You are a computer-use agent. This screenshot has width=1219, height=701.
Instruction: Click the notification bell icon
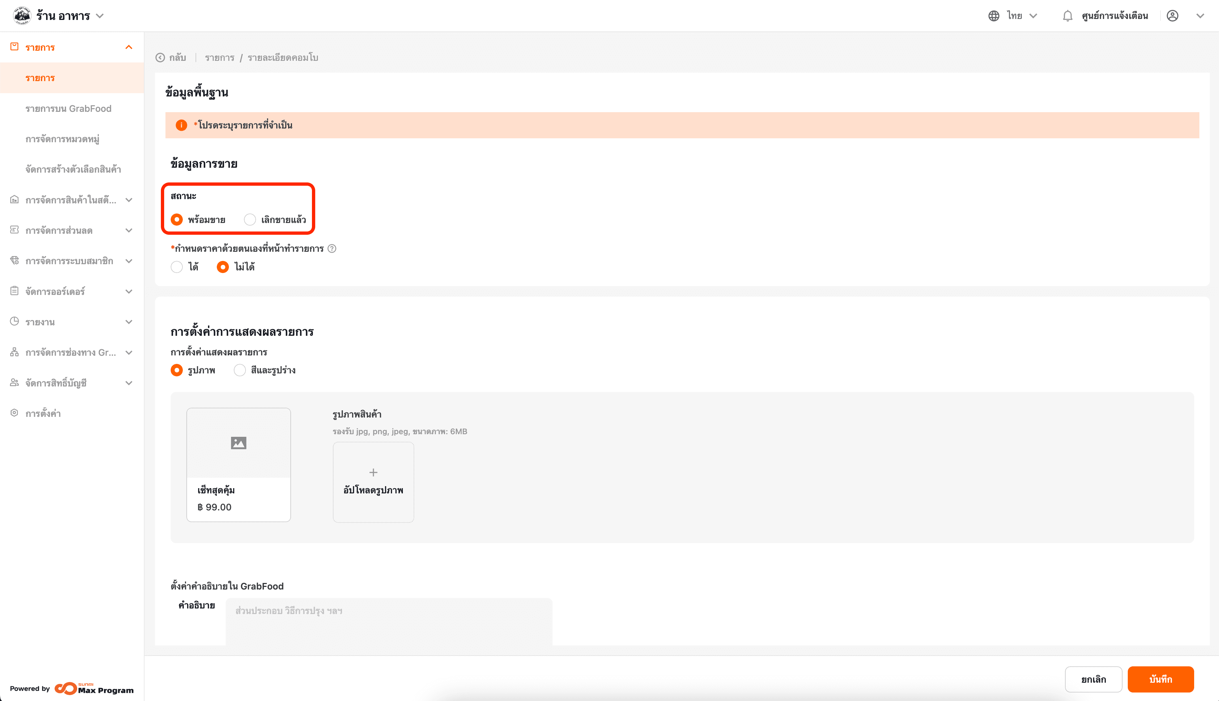(1067, 16)
